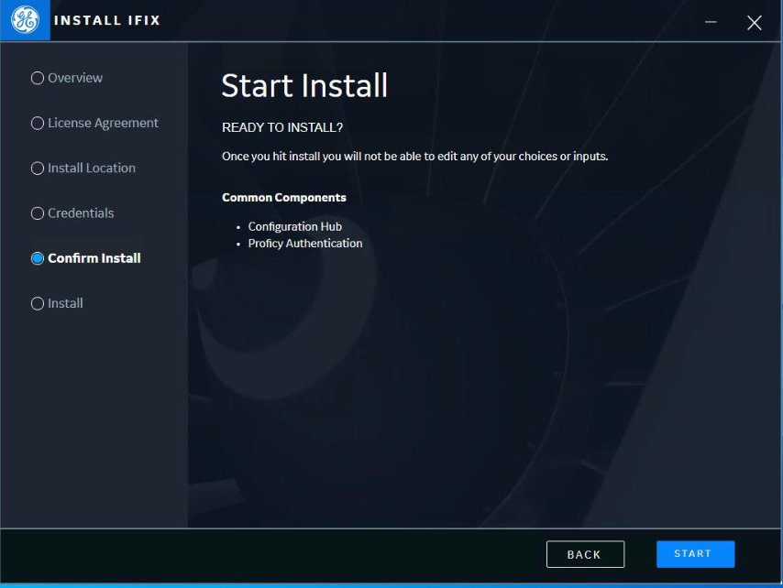Click the READY TO INSTALL? text
Viewport: 783px width, 588px height.
click(x=282, y=127)
